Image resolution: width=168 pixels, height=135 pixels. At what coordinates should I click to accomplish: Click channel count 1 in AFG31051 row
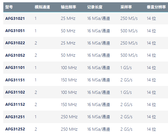click(x=36, y=31)
